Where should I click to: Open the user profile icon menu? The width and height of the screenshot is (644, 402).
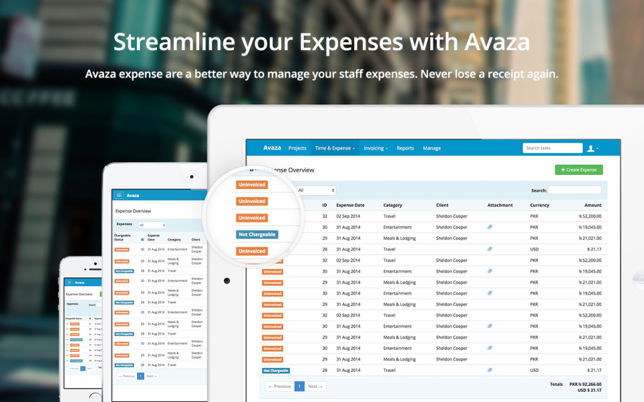click(x=592, y=149)
